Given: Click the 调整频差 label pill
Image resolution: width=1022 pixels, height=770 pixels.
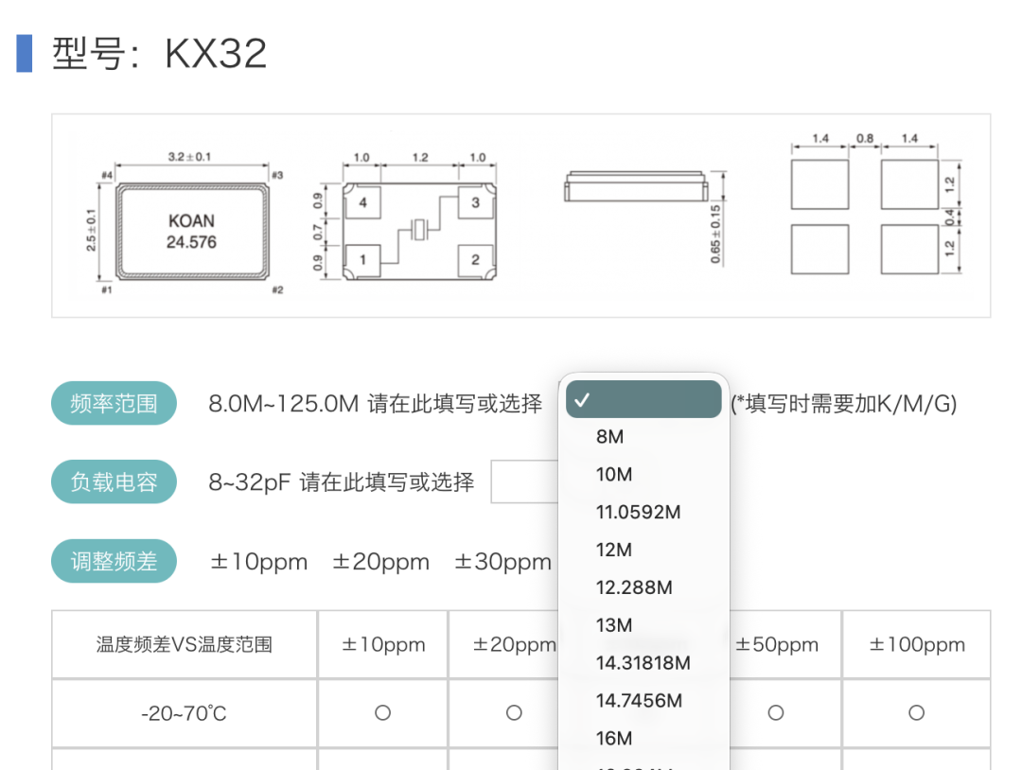Looking at the screenshot, I should (x=115, y=561).
